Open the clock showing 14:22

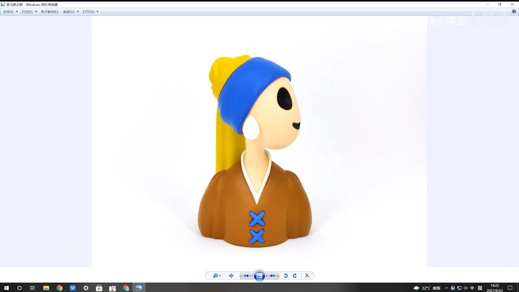(495, 288)
